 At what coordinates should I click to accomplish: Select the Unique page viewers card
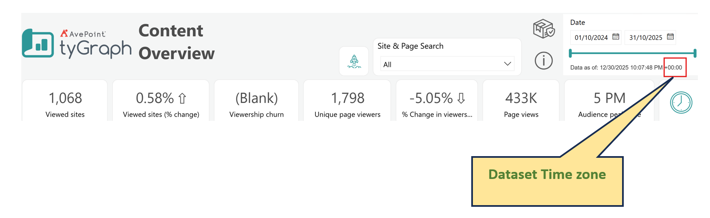click(347, 100)
